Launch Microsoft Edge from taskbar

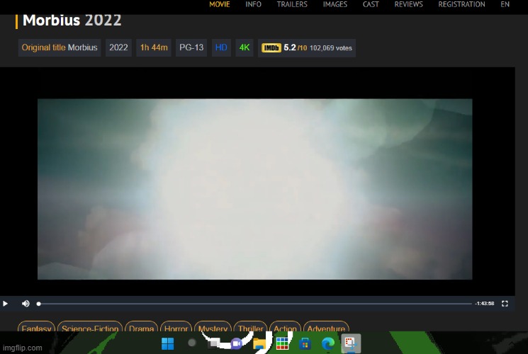pyautogui.click(x=327, y=344)
